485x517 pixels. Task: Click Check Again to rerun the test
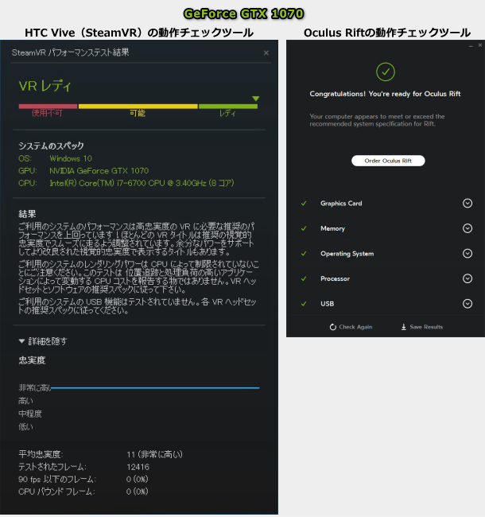coord(351,327)
